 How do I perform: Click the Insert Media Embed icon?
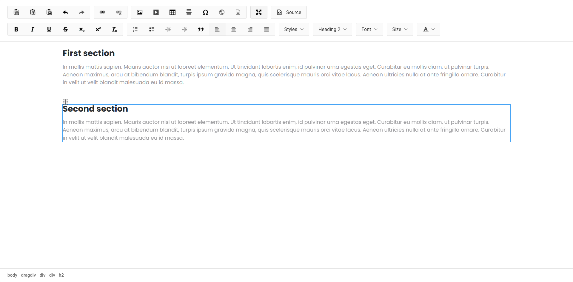(x=156, y=12)
